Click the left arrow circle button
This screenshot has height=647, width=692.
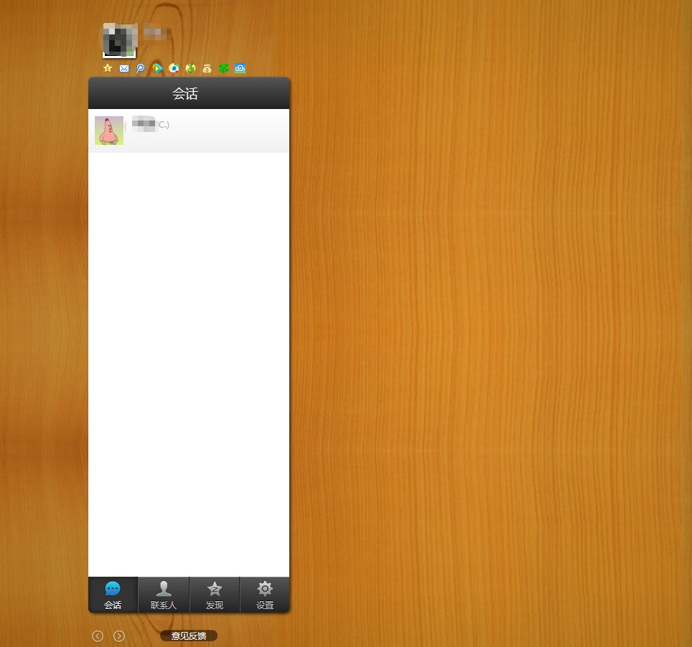click(98, 636)
